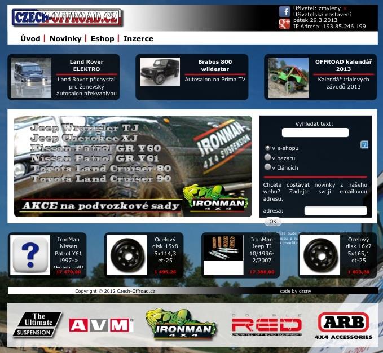Click the 'Nissan Patrol GR Y60' banner line

point(96,148)
